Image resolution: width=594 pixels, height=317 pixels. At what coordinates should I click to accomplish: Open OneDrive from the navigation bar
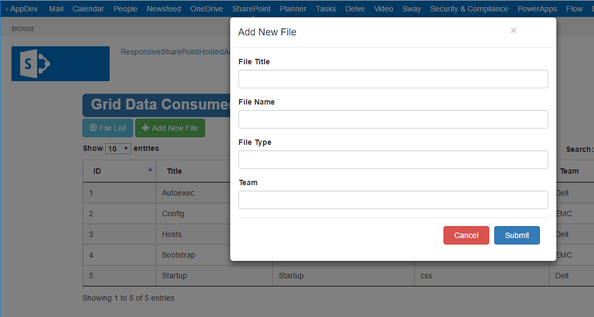click(207, 9)
